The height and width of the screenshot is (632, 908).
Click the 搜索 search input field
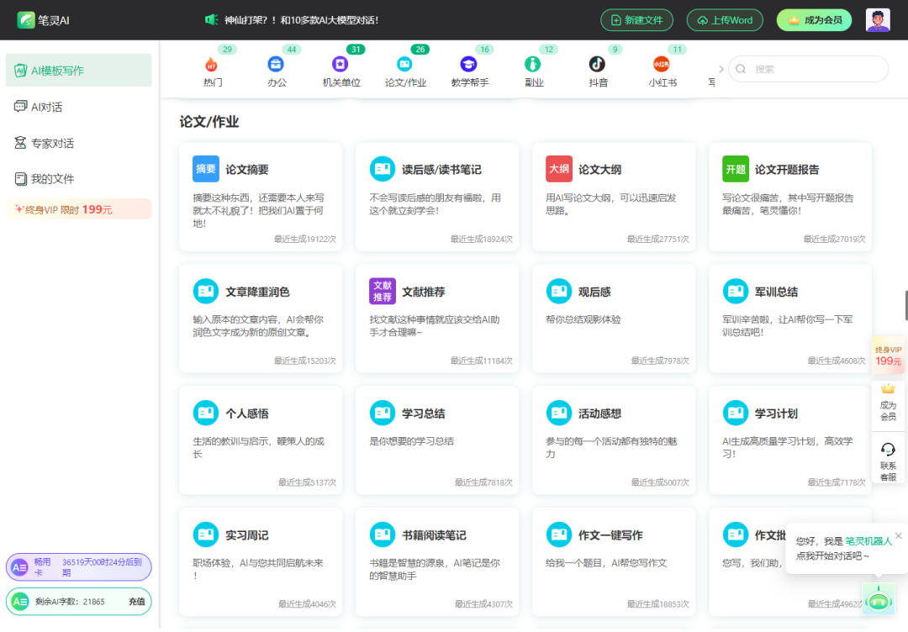(x=807, y=69)
